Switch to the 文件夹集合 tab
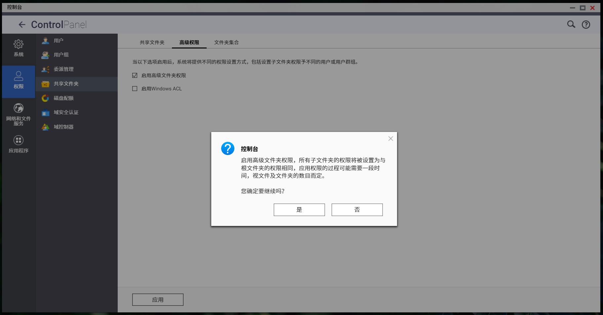The width and height of the screenshot is (603, 315). [226, 42]
